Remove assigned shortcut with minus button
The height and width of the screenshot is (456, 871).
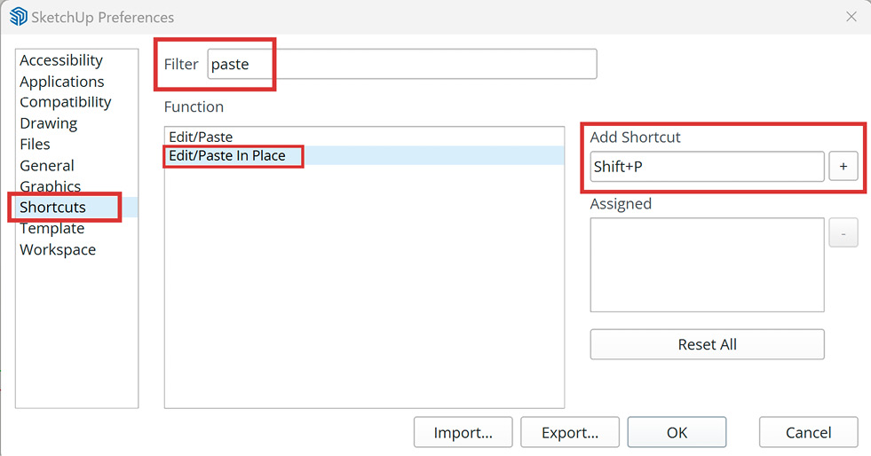(x=843, y=233)
